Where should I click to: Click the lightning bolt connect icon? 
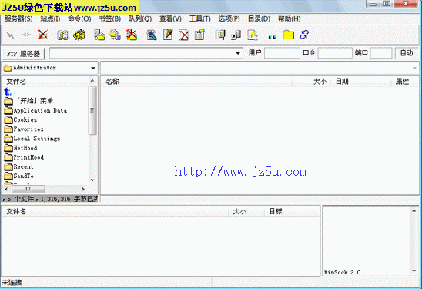(x=10, y=35)
